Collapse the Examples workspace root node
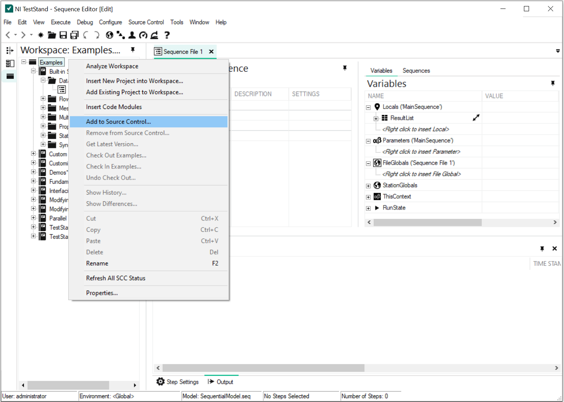The width and height of the screenshot is (564, 402). (24, 62)
